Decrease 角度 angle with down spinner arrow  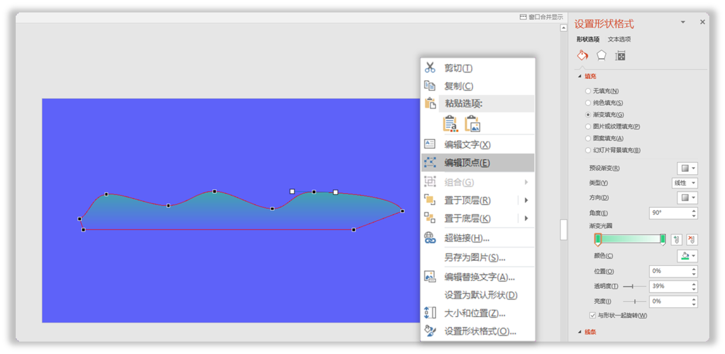pos(694,216)
